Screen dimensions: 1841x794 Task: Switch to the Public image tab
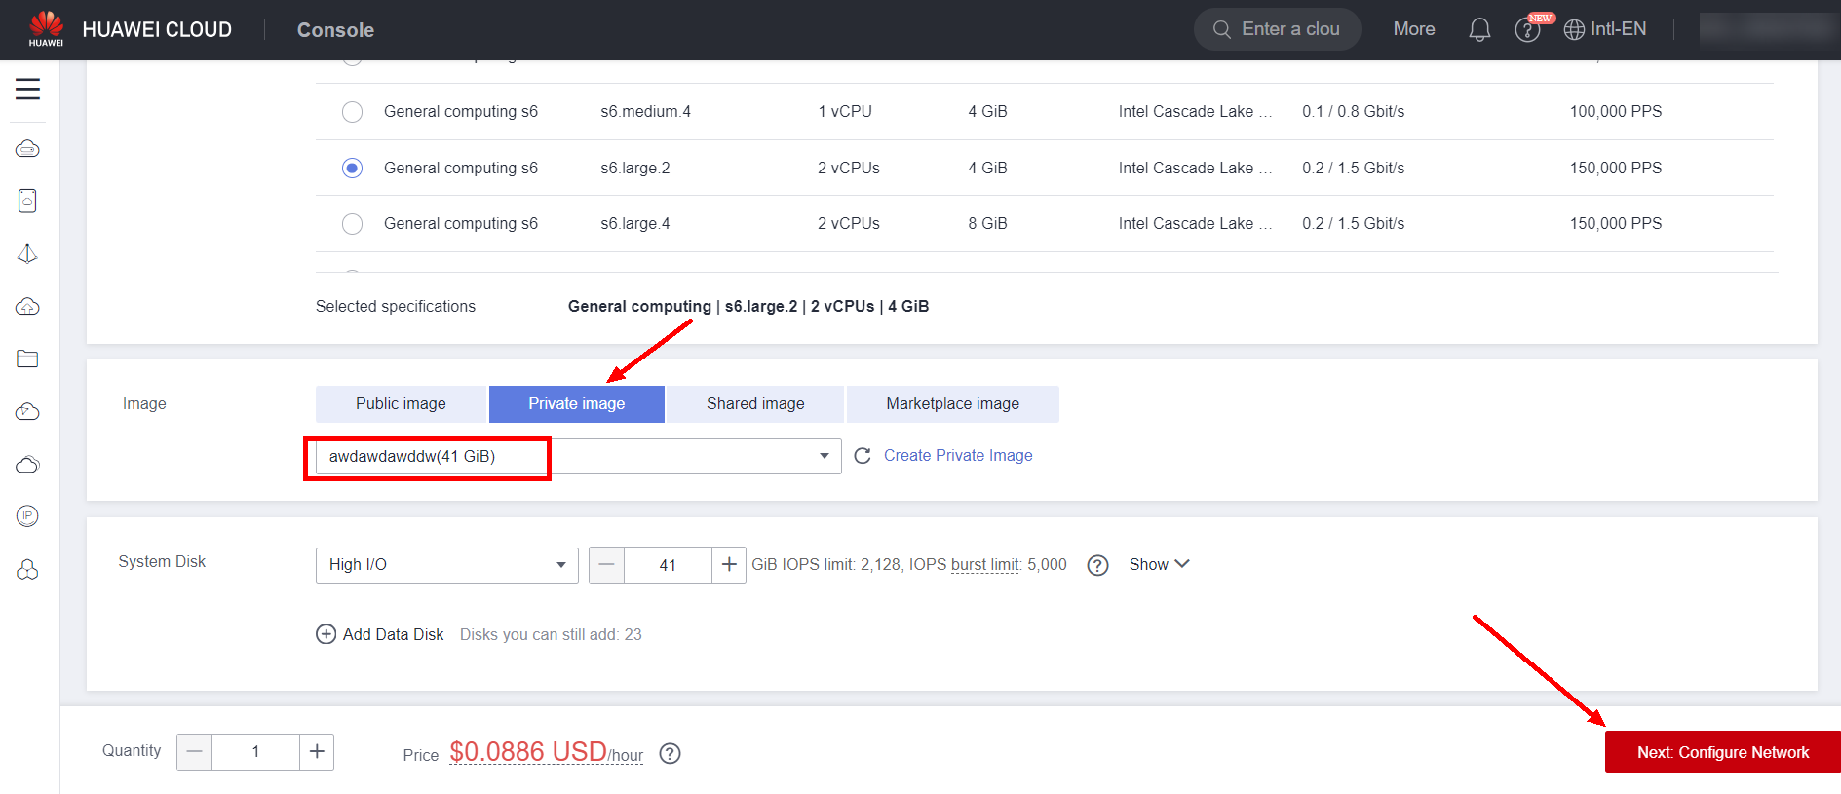pyautogui.click(x=401, y=404)
